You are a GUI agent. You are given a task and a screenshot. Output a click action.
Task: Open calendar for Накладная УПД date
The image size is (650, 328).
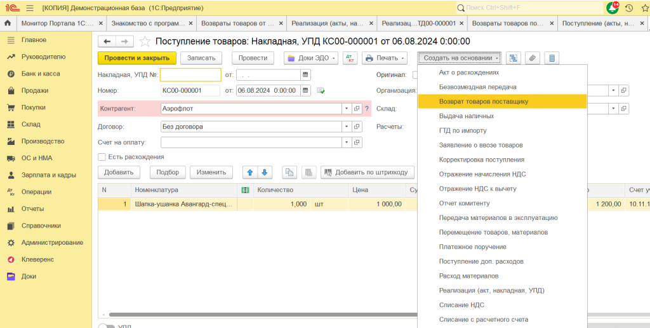coord(305,75)
